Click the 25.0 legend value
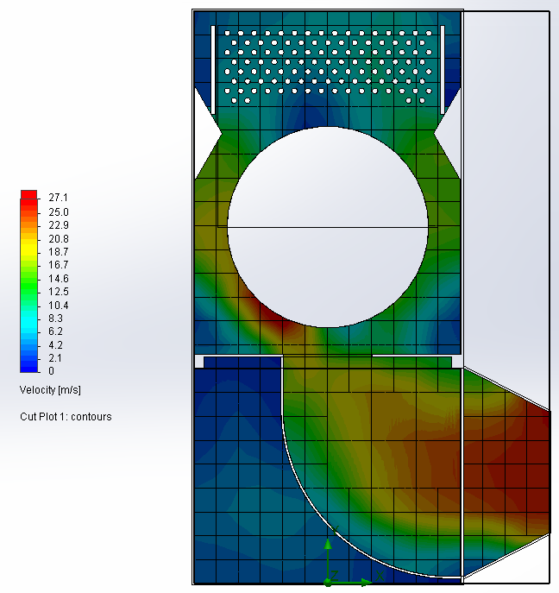This screenshot has width=559, height=593. [58, 211]
